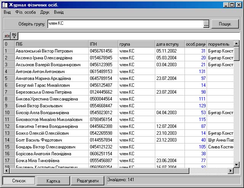Screen dimensions: 244x188
Task: Click the Редагувати button
Action: pyautogui.click(x=88, y=181)
